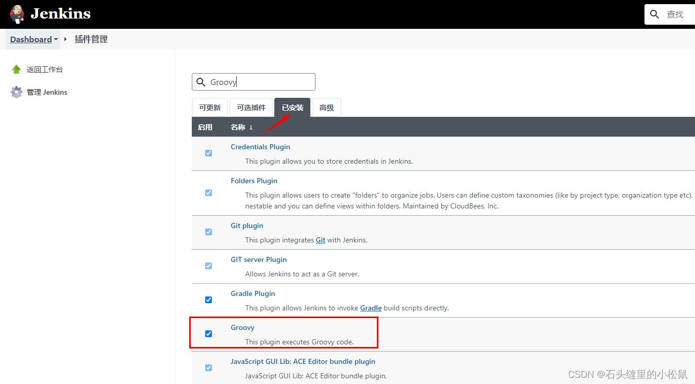Sort plugins by 名称 column header

[242, 127]
